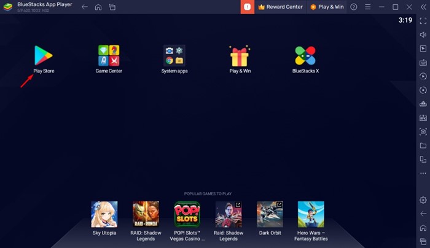Click the volume speaker icon in sidebar

point(423,34)
